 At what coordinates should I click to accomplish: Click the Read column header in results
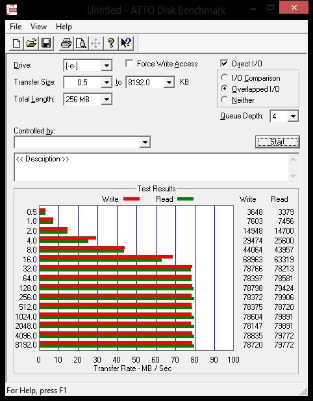pyautogui.click(x=279, y=199)
